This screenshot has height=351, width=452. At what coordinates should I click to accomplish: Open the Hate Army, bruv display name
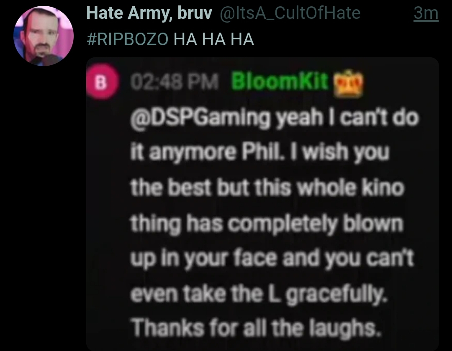149,13
